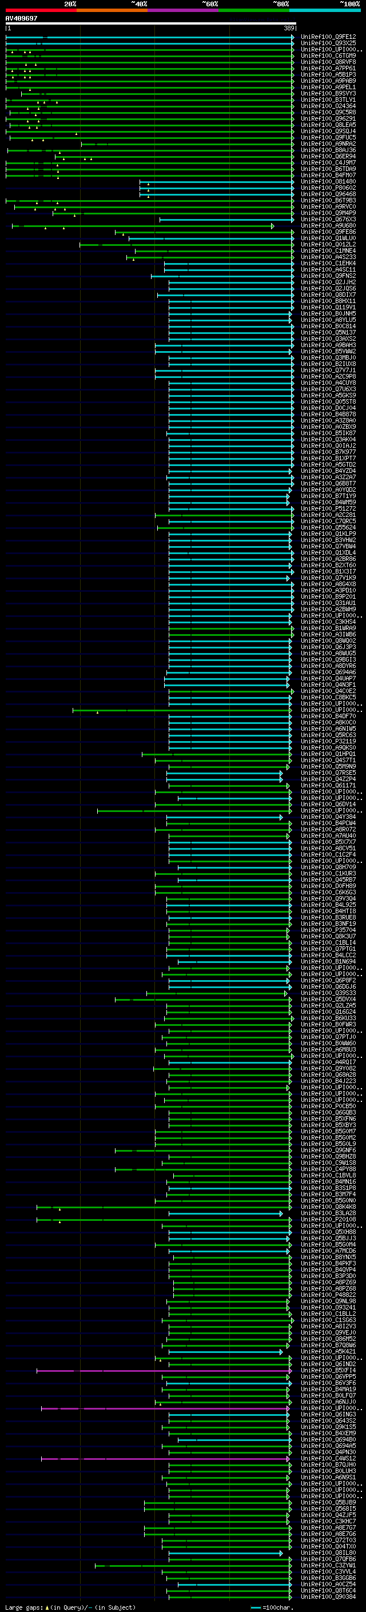Click the green alignment bar for UniRef100_Q55624
366x1612 pixels.
coord(225,528)
